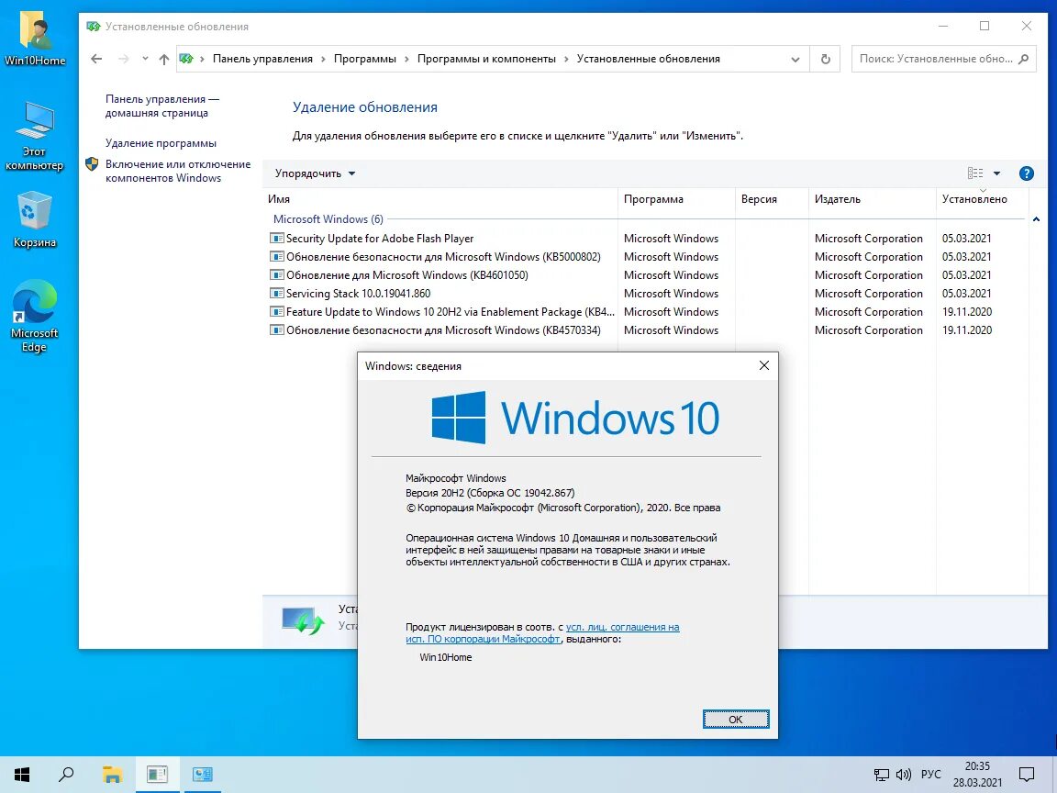Select breadcrumb item Программы и компоненты
Image resolution: width=1057 pixels, height=793 pixels.
click(x=487, y=58)
